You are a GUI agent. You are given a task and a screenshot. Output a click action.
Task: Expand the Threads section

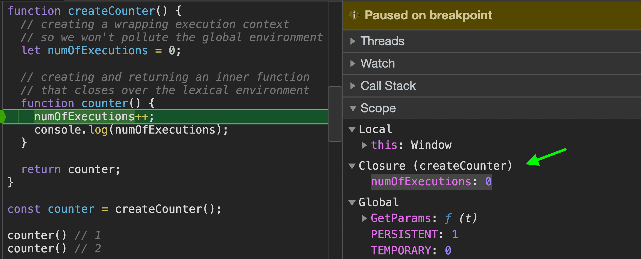353,41
